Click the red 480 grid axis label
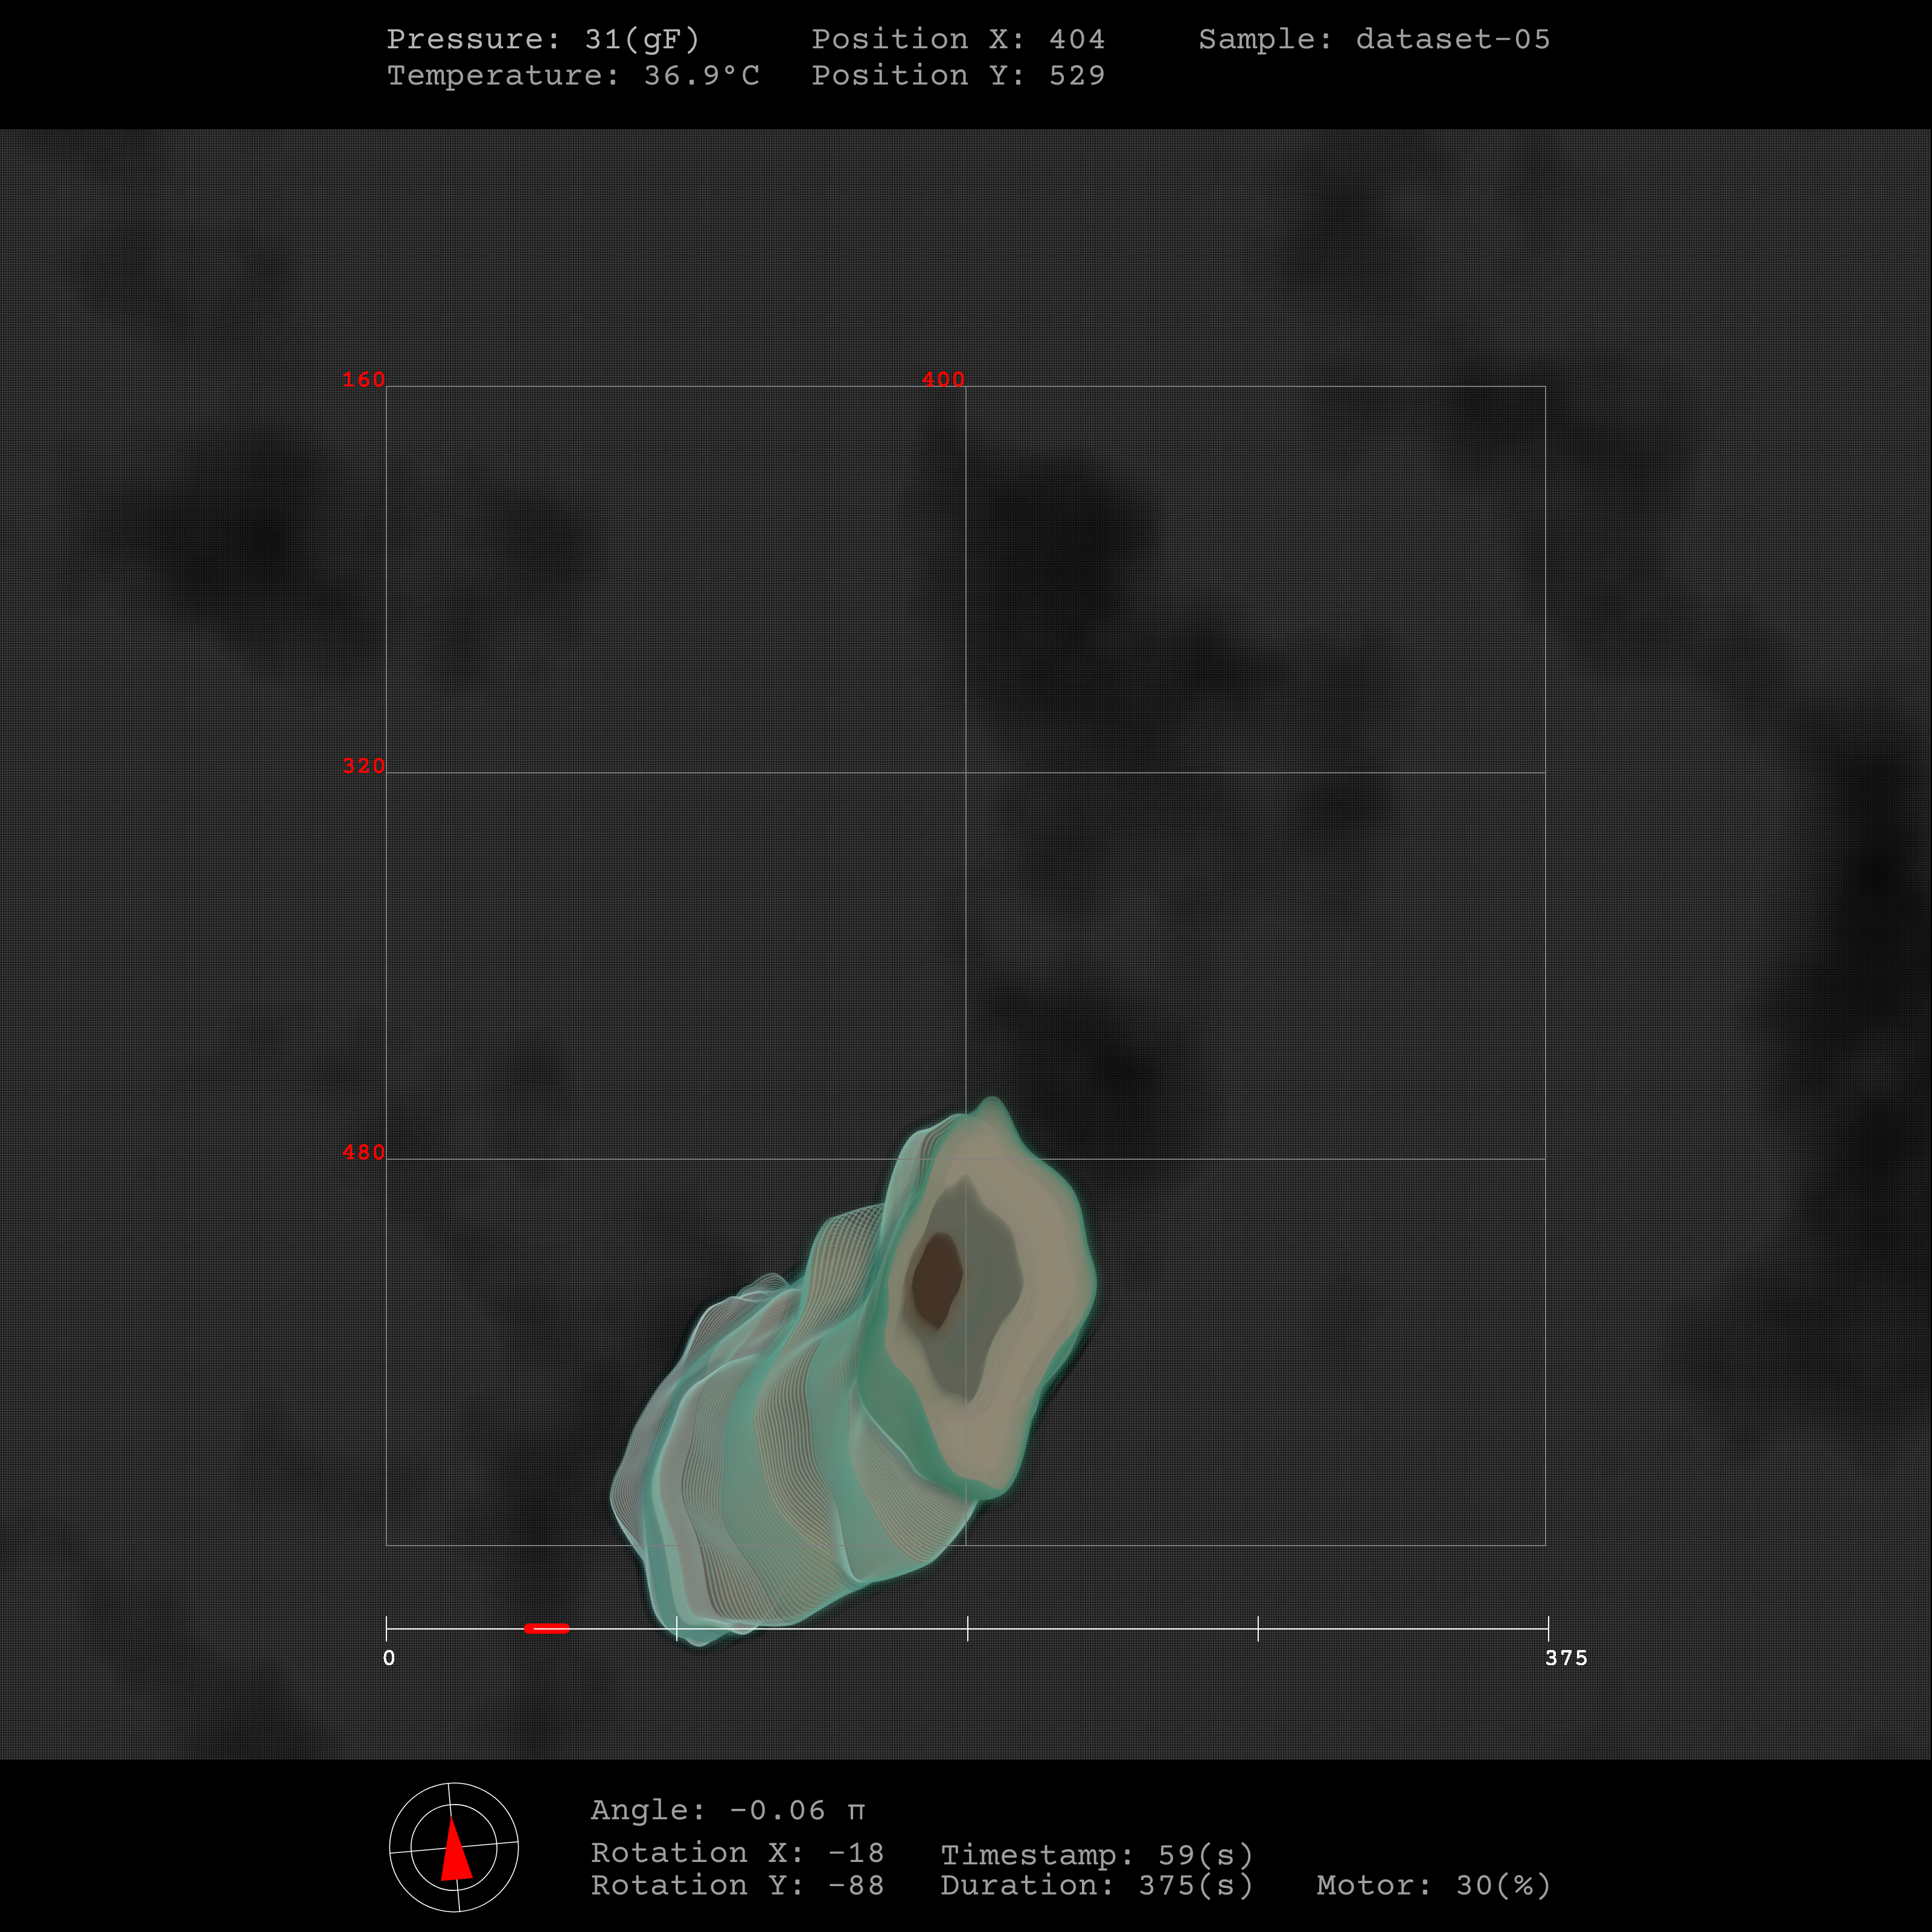The height and width of the screenshot is (1932, 1932). point(363,1152)
